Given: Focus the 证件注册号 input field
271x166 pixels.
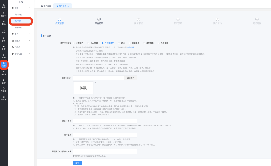Looking at the screenshot, I should tap(105, 121).
